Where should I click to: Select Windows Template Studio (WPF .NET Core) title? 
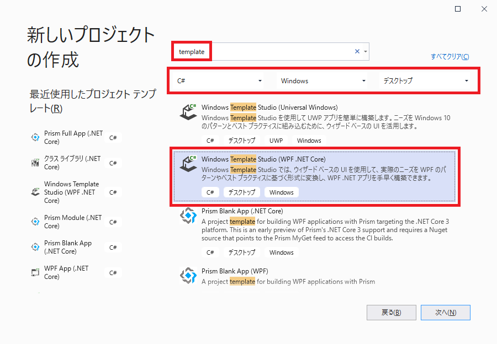[x=264, y=159]
